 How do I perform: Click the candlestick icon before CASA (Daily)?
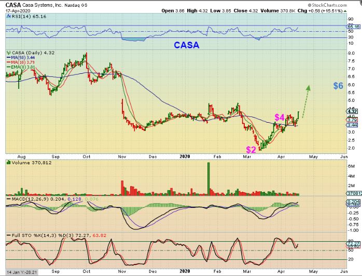(x=9, y=52)
